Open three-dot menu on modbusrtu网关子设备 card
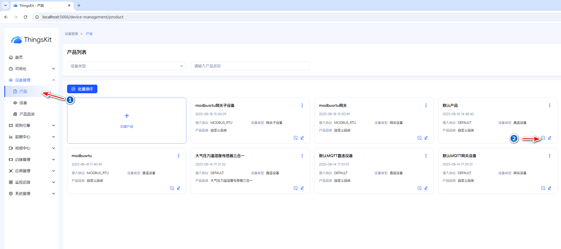This screenshot has width=561, height=249. click(x=302, y=105)
